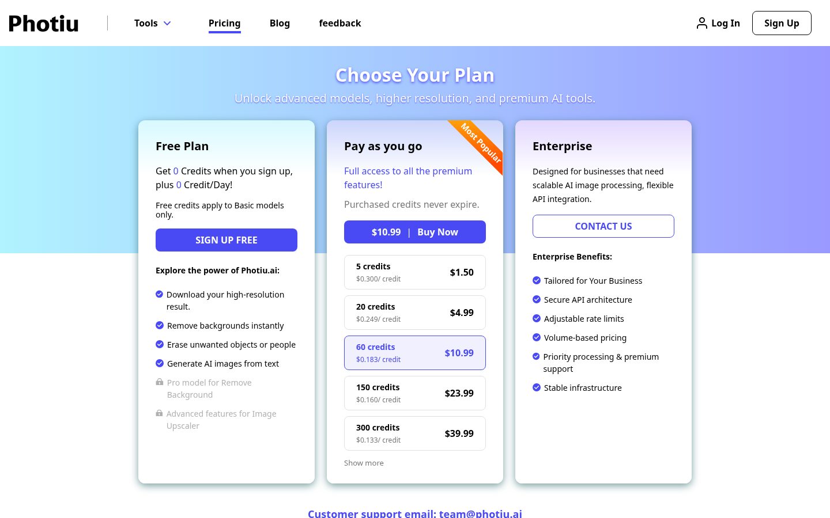Click checkmark icon beside Adjustable rate limits

click(x=537, y=318)
